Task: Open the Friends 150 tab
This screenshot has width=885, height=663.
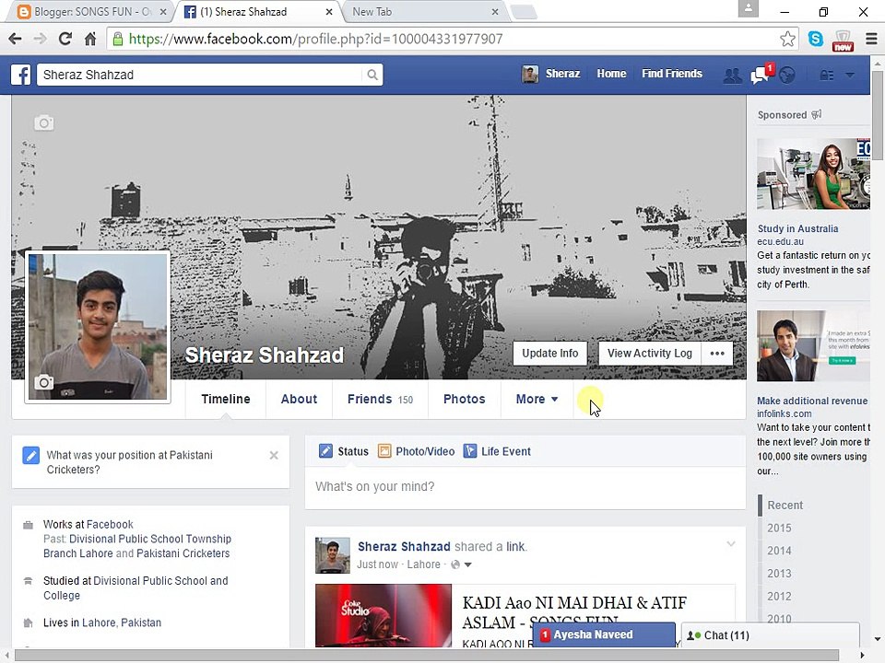Action: tap(381, 399)
